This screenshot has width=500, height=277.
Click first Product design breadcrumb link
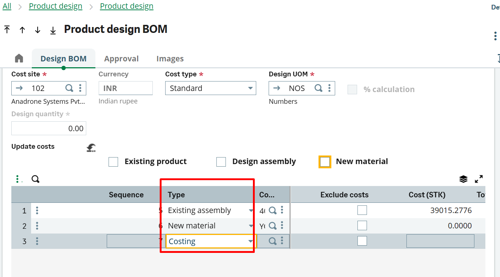point(56,6)
